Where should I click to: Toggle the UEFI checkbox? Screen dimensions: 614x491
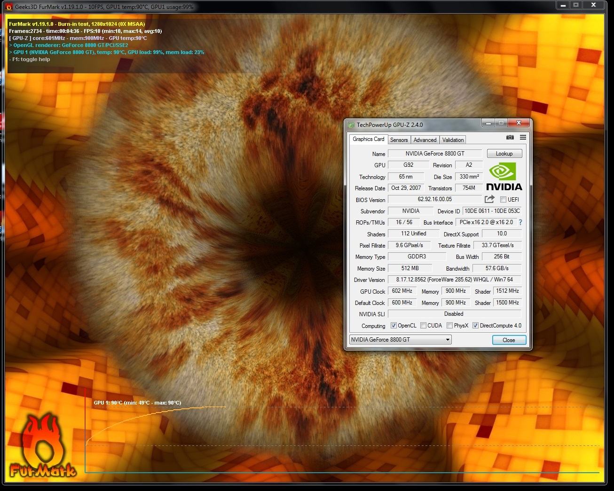coord(503,200)
